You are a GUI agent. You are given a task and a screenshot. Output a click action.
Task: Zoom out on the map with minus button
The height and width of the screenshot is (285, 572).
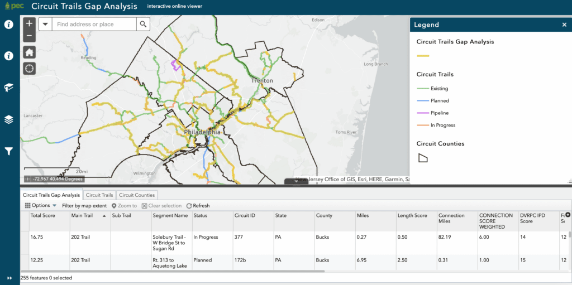coord(30,36)
